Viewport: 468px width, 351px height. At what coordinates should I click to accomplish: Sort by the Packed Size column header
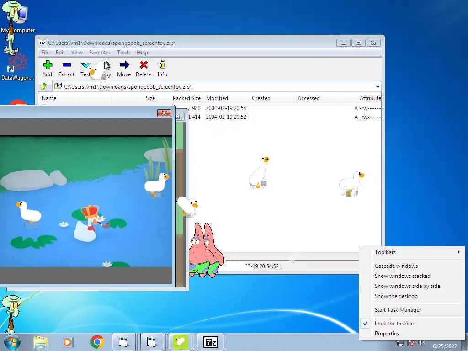180,98
